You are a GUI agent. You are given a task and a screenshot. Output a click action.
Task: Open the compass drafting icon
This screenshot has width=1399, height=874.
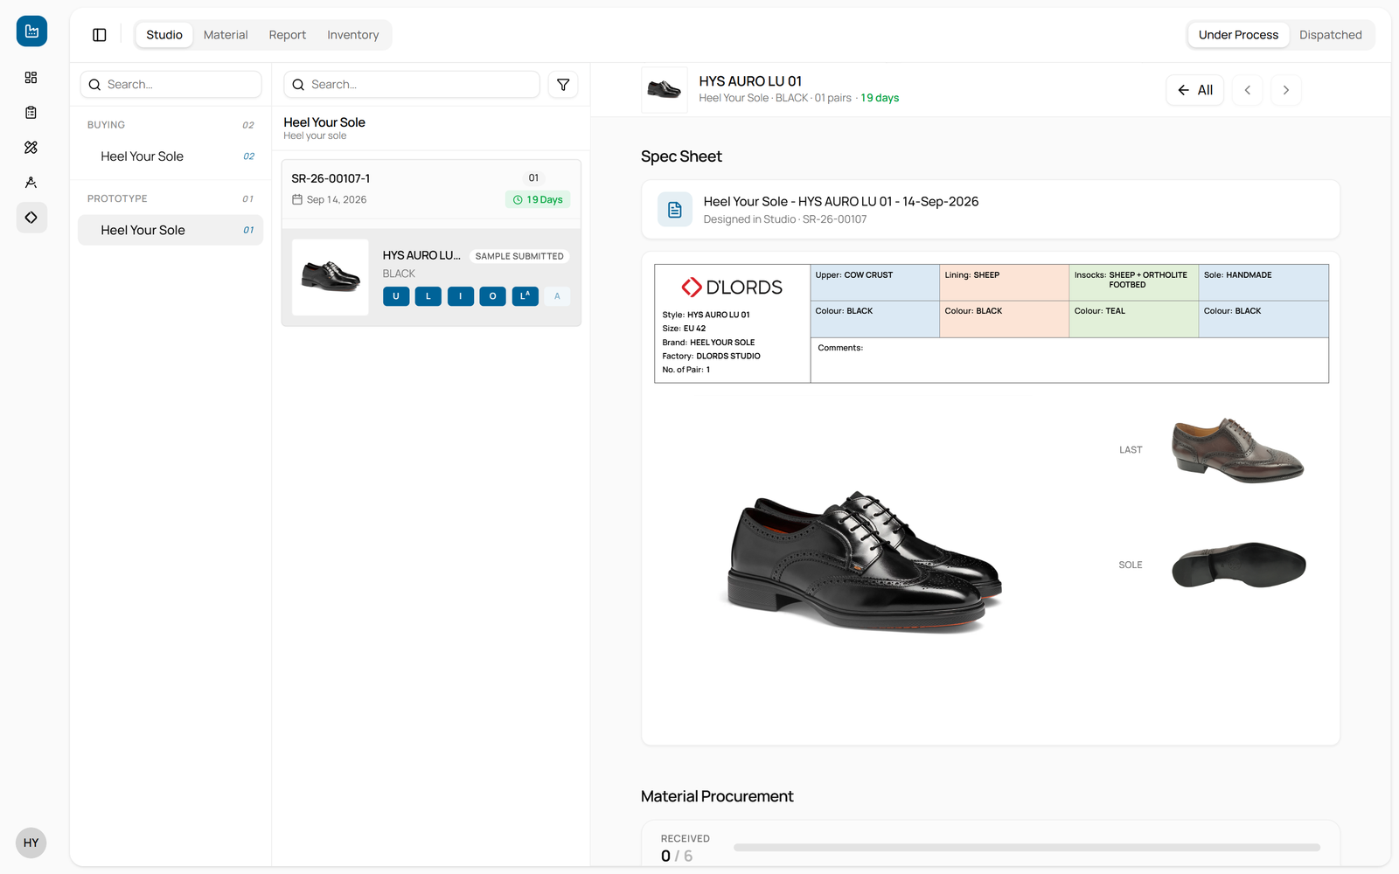pyautogui.click(x=31, y=183)
